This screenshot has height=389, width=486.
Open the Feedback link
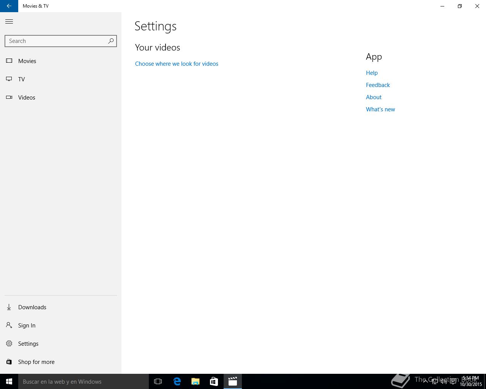[378, 85]
